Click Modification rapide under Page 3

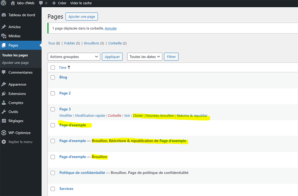(x=90, y=115)
